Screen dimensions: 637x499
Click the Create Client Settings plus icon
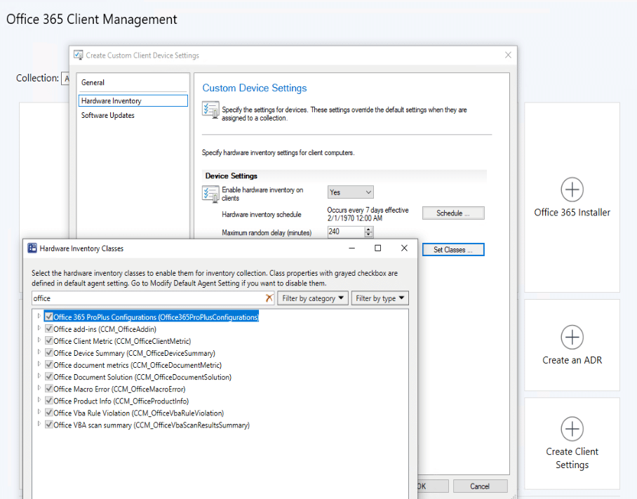coord(572,429)
